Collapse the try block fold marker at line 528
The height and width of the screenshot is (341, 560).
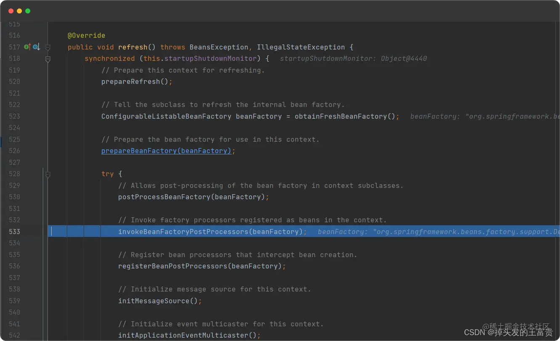coord(48,174)
